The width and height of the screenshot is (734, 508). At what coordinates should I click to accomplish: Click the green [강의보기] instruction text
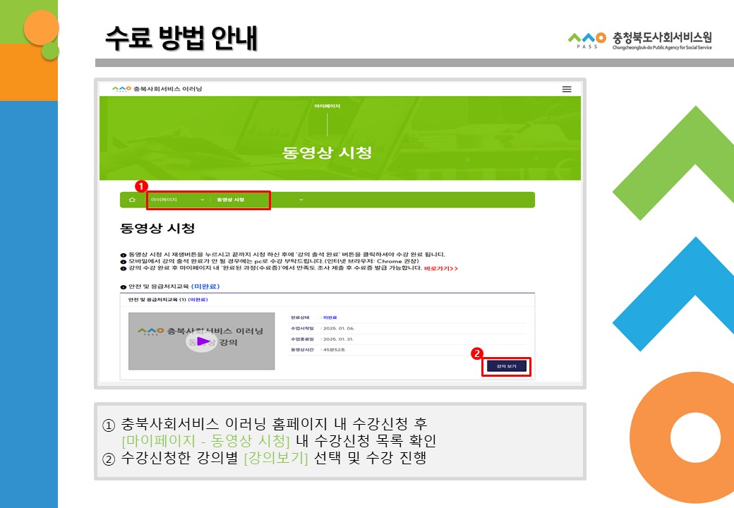(276, 457)
